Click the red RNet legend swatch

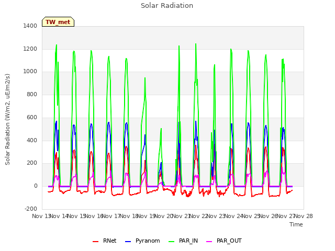click(x=95, y=242)
